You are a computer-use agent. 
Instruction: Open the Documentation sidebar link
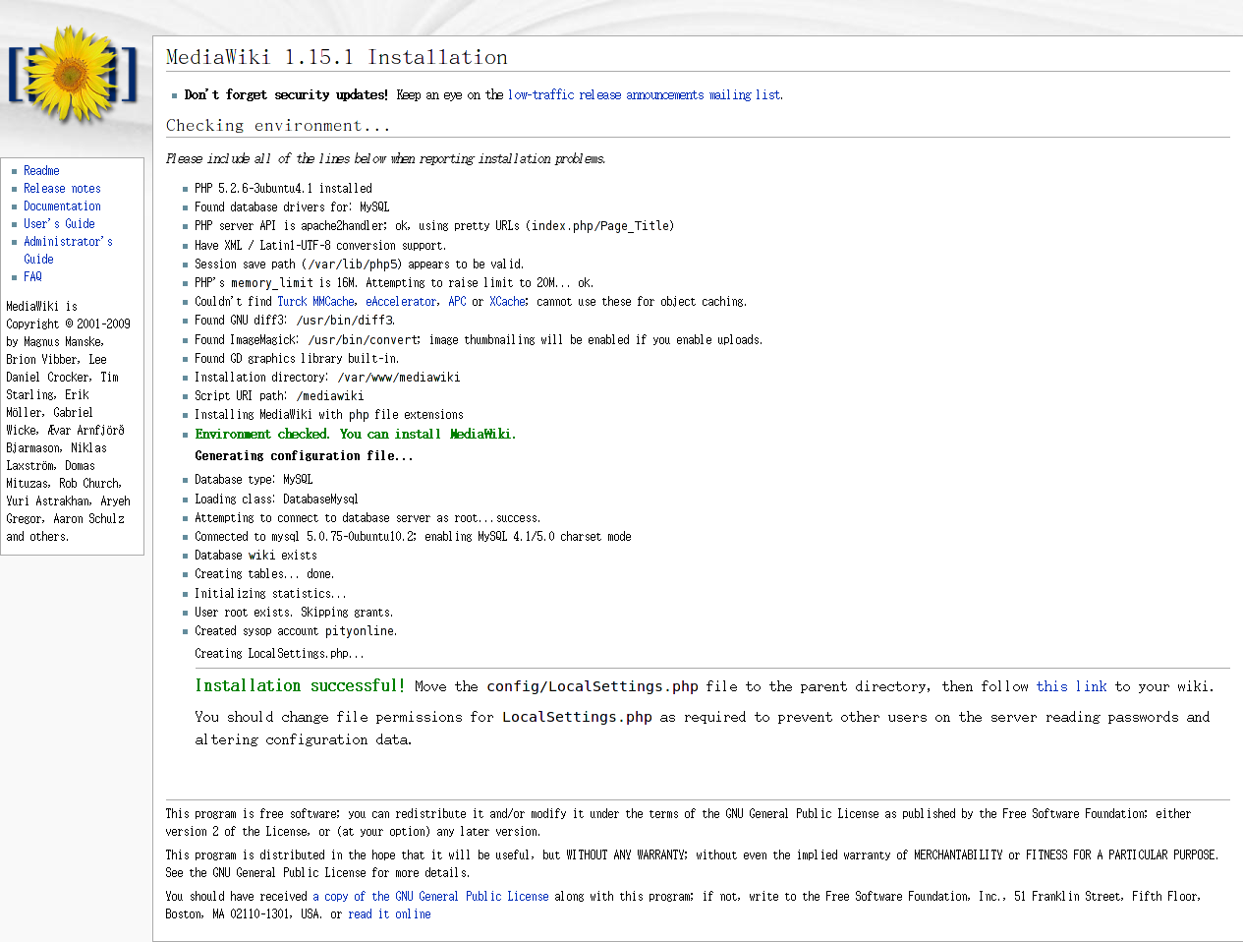[x=62, y=206]
